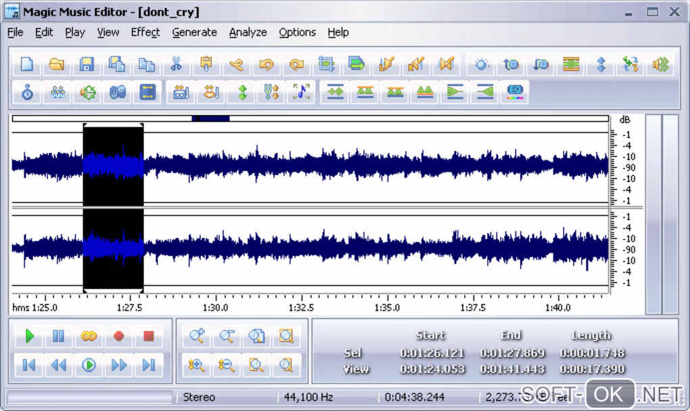Start playback with the green Play button

click(29, 336)
